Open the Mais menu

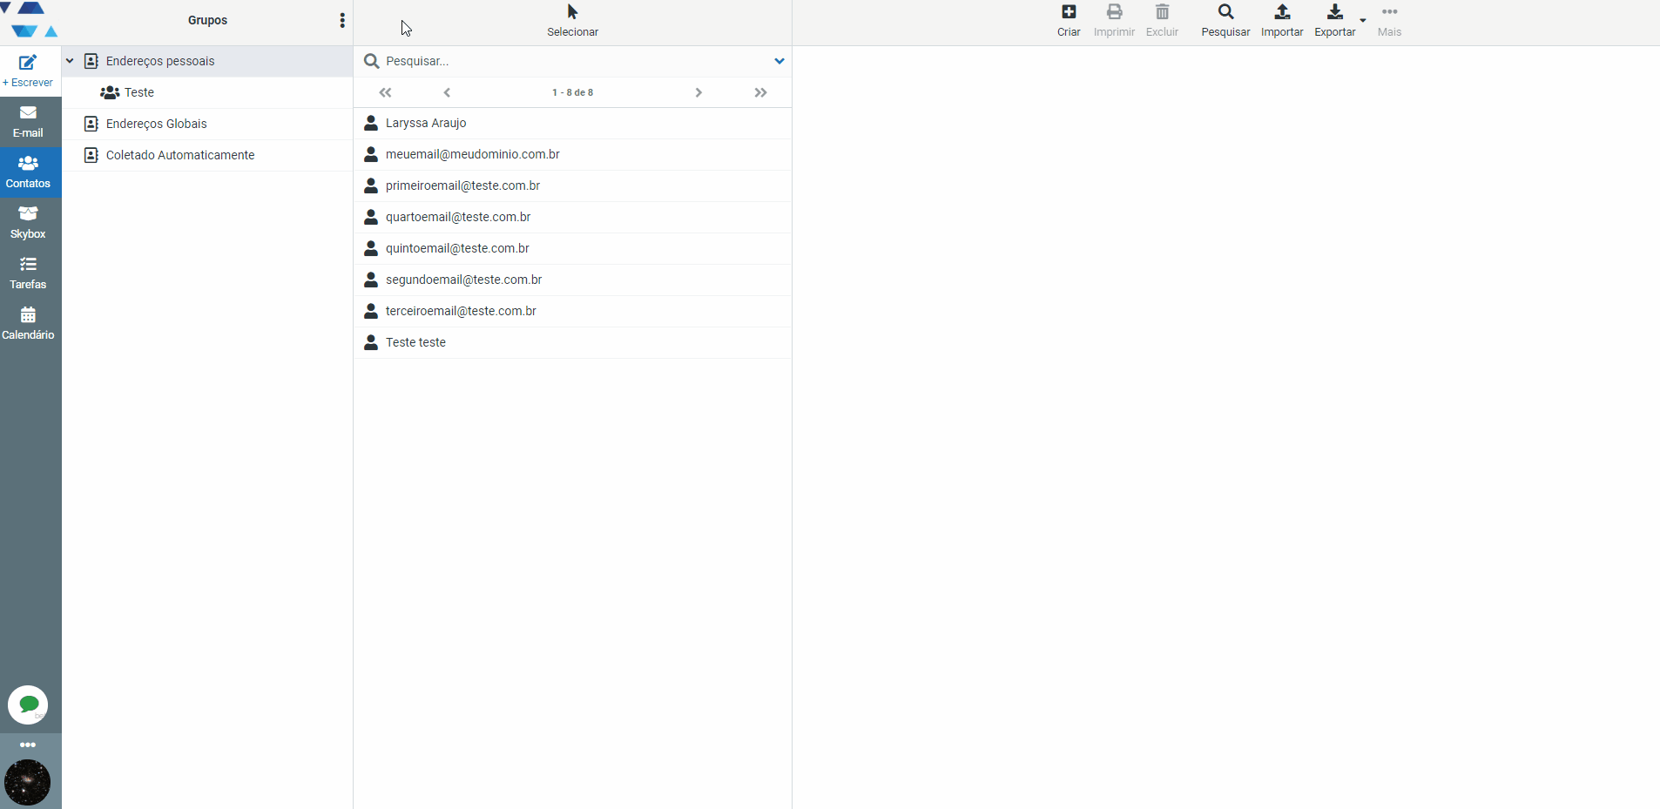[1389, 21]
